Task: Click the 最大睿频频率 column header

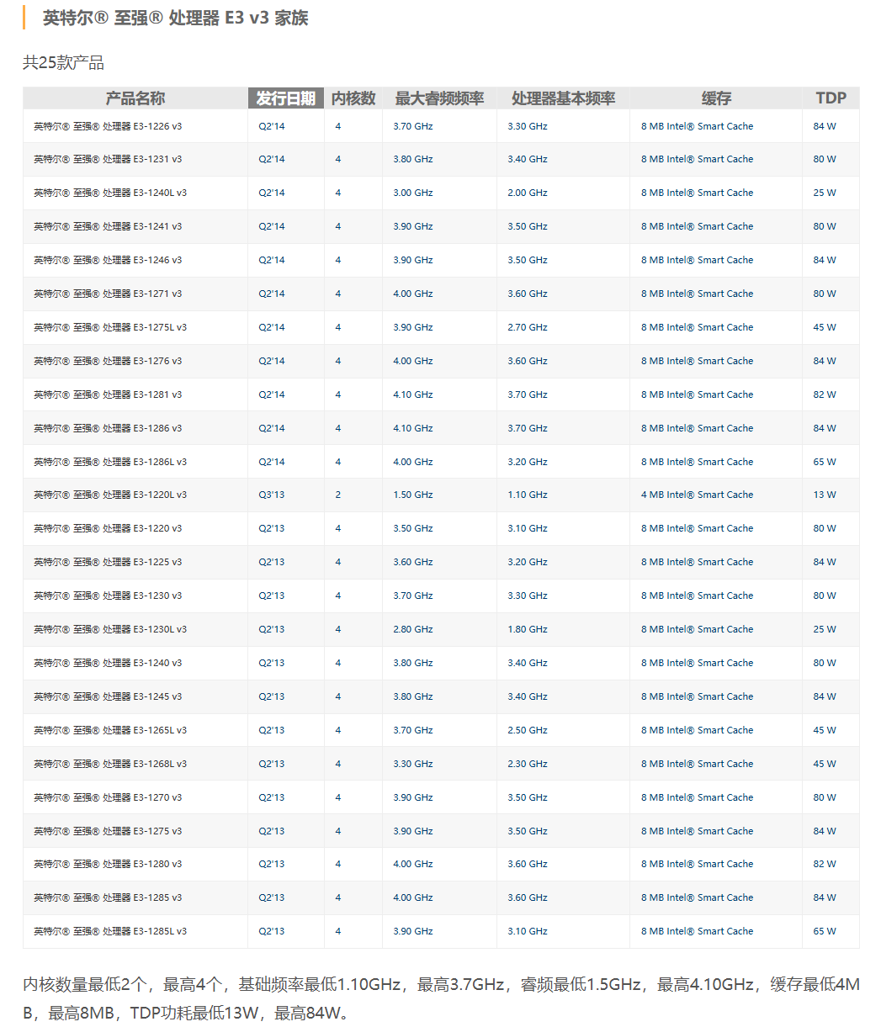Action: (x=439, y=98)
